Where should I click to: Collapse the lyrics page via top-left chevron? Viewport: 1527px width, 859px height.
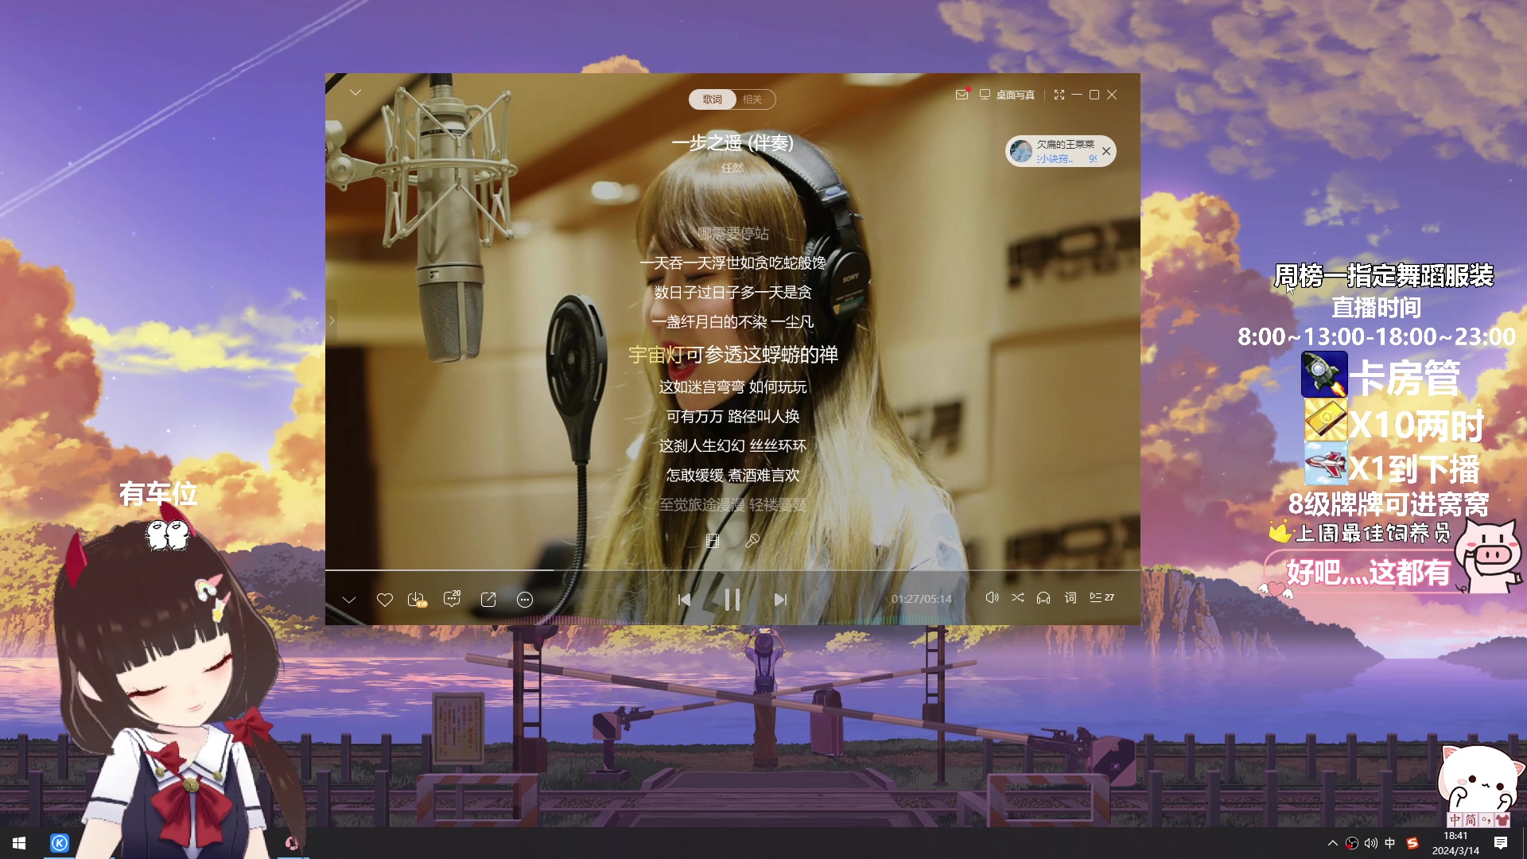point(356,93)
